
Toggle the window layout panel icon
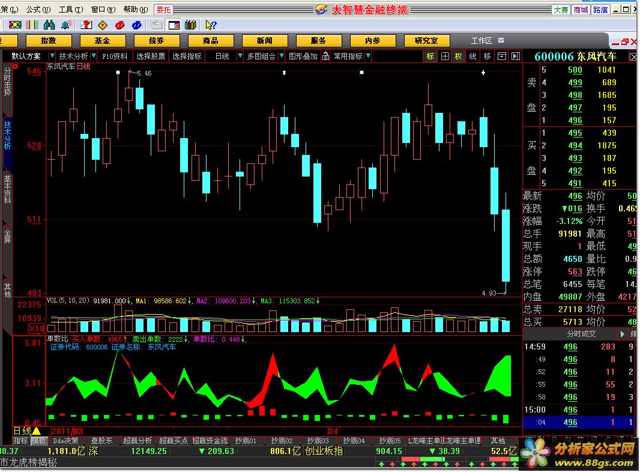tap(174, 25)
